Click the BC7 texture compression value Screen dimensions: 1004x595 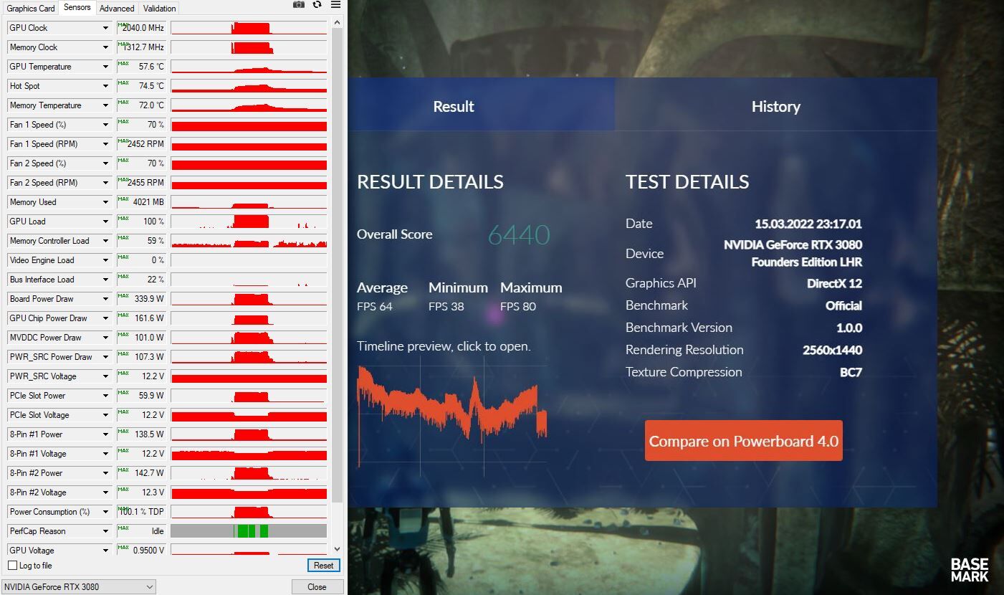pyautogui.click(x=851, y=372)
